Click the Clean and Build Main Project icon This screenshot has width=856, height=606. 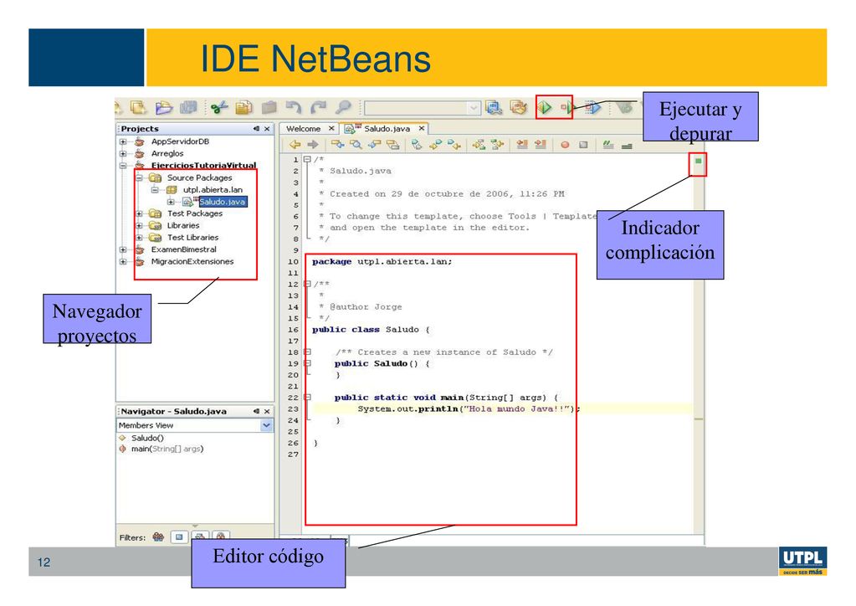point(519,107)
